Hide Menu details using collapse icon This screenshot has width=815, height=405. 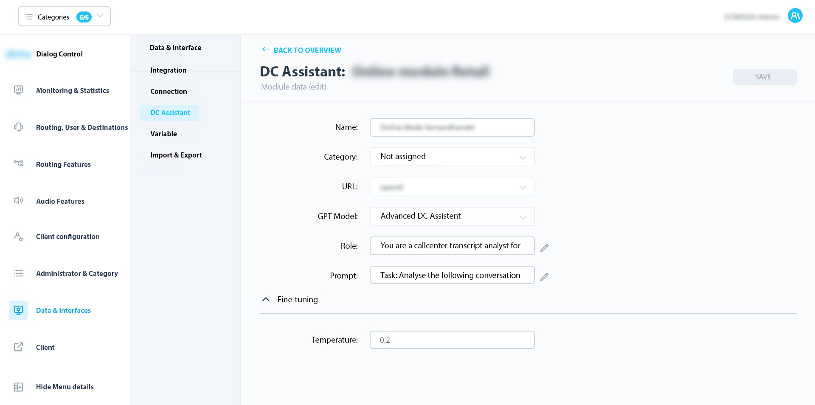[18, 387]
